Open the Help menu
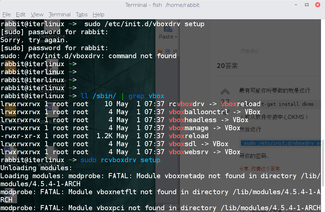The image size is (325, 212). [99, 15]
